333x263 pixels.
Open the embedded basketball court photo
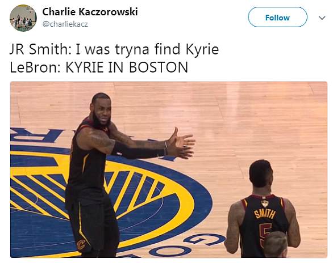(169, 169)
